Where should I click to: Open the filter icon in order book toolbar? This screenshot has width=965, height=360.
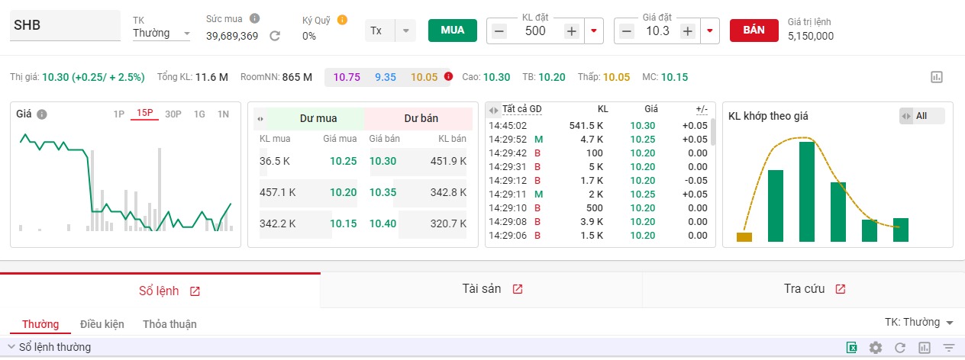click(x=949, y=348)
